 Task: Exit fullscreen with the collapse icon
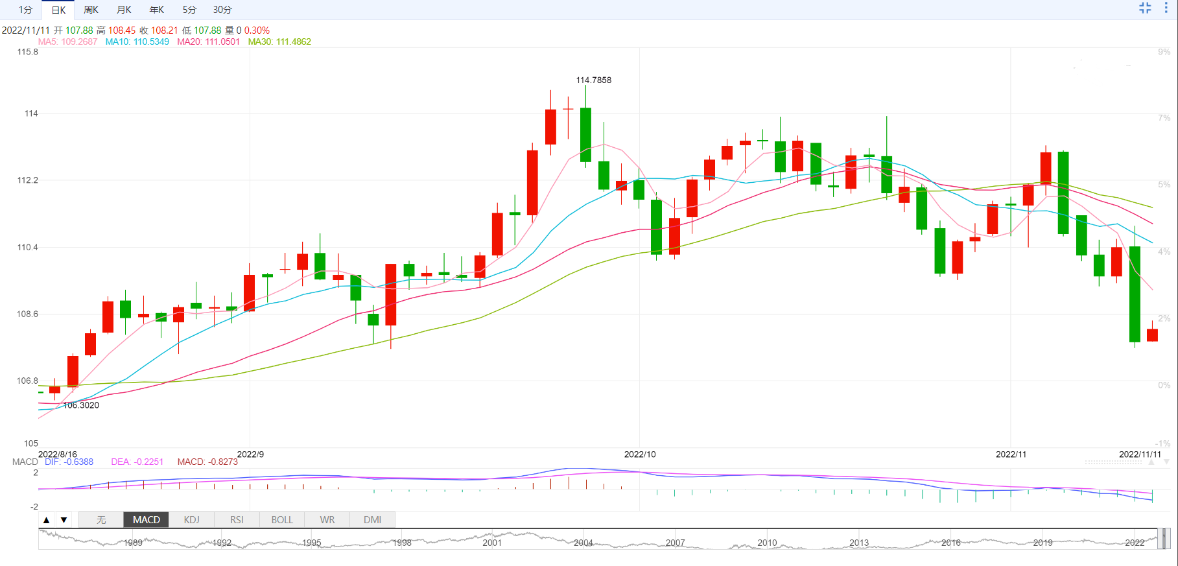1145,8
